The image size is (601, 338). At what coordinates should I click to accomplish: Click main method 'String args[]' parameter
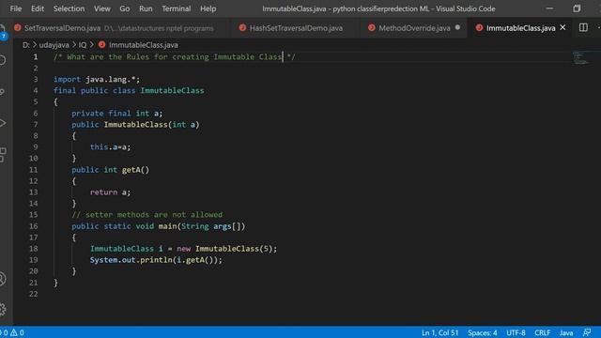point(210,226)
